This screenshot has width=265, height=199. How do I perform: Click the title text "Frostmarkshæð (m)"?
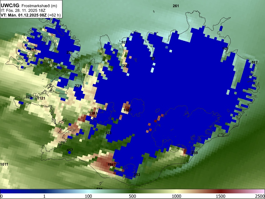[39, 6]
